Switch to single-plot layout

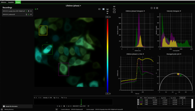pyautogui.click(x=151, y=8)
